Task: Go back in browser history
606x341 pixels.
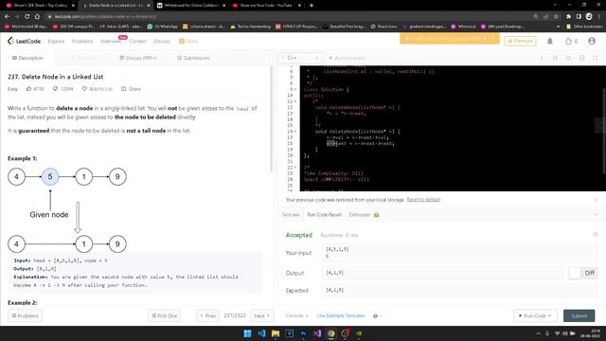Action: coord(7,17)
